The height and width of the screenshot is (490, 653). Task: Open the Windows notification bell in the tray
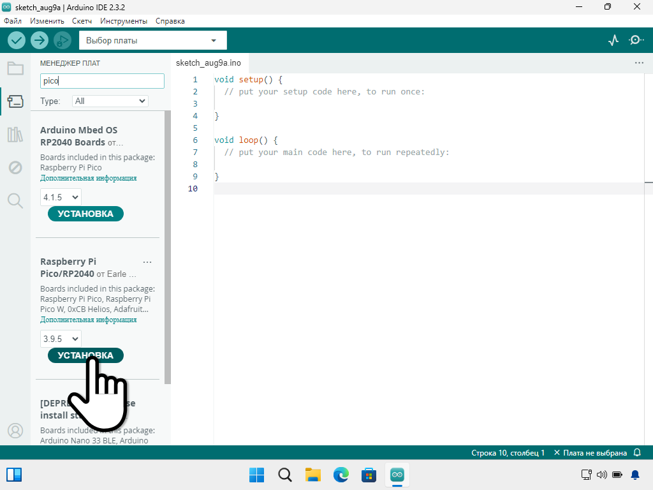[x=635, y=475]
